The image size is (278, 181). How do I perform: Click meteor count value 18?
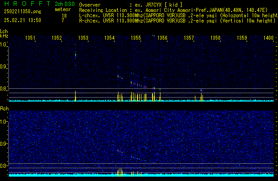(64, 16)
